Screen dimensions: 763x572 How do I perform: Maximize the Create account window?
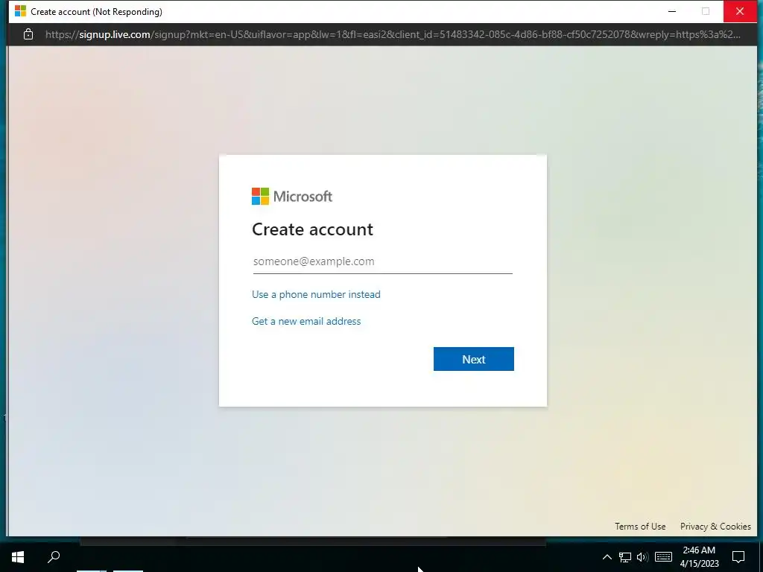point(706,11)
